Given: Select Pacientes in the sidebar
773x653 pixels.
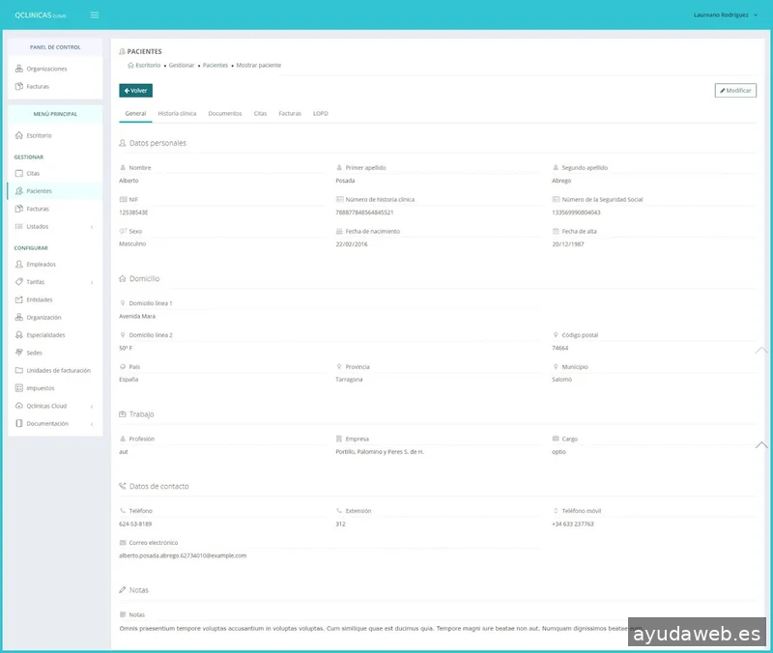Looking at the screenshot, I should tap(55, 191).
